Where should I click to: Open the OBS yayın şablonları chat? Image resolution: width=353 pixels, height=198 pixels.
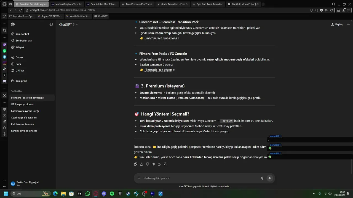pos(31,105)
